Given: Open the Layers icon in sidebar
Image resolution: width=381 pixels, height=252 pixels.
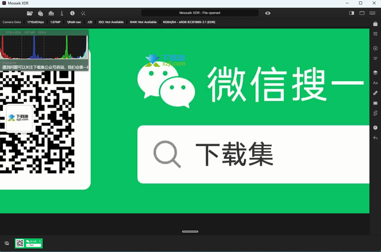Looking at the screenshot, I should point(375,73).
